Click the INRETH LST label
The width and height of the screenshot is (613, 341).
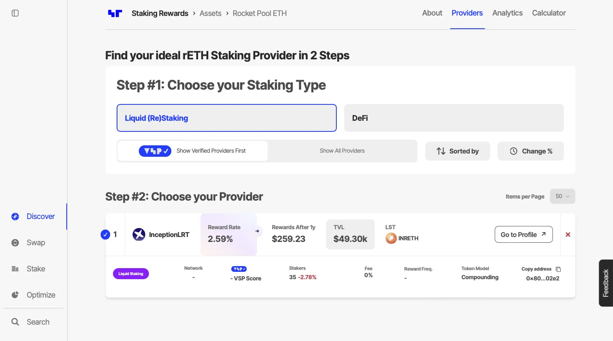pyautogui.click(x=408, y=238)
